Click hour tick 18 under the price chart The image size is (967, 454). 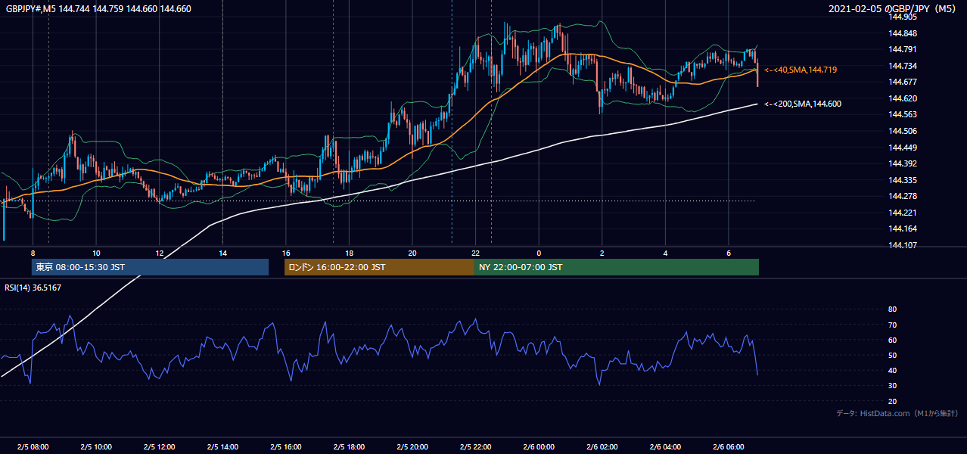(x=349, y=253)
